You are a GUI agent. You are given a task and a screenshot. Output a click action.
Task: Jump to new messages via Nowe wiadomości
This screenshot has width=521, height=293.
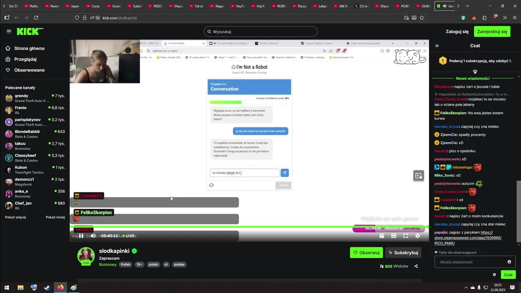473,78
